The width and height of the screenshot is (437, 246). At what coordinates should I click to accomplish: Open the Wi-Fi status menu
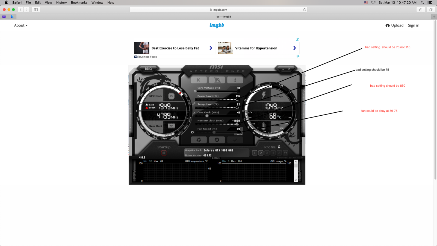[x=373, y=2]
